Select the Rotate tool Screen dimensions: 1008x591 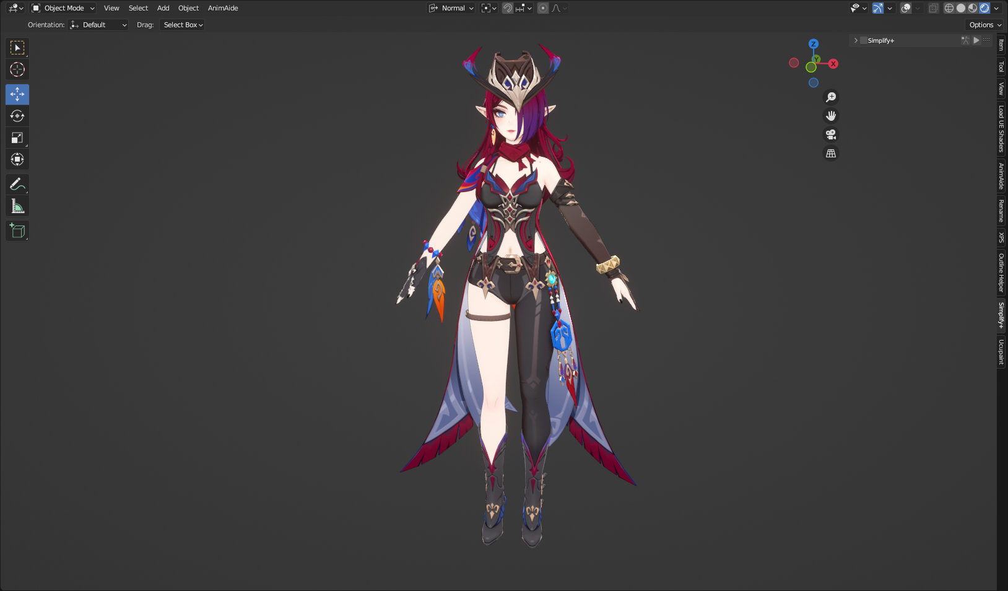(17, 116)
